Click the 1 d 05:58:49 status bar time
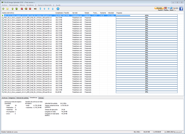Screen dimensions: 185x134 pos(157,132)
